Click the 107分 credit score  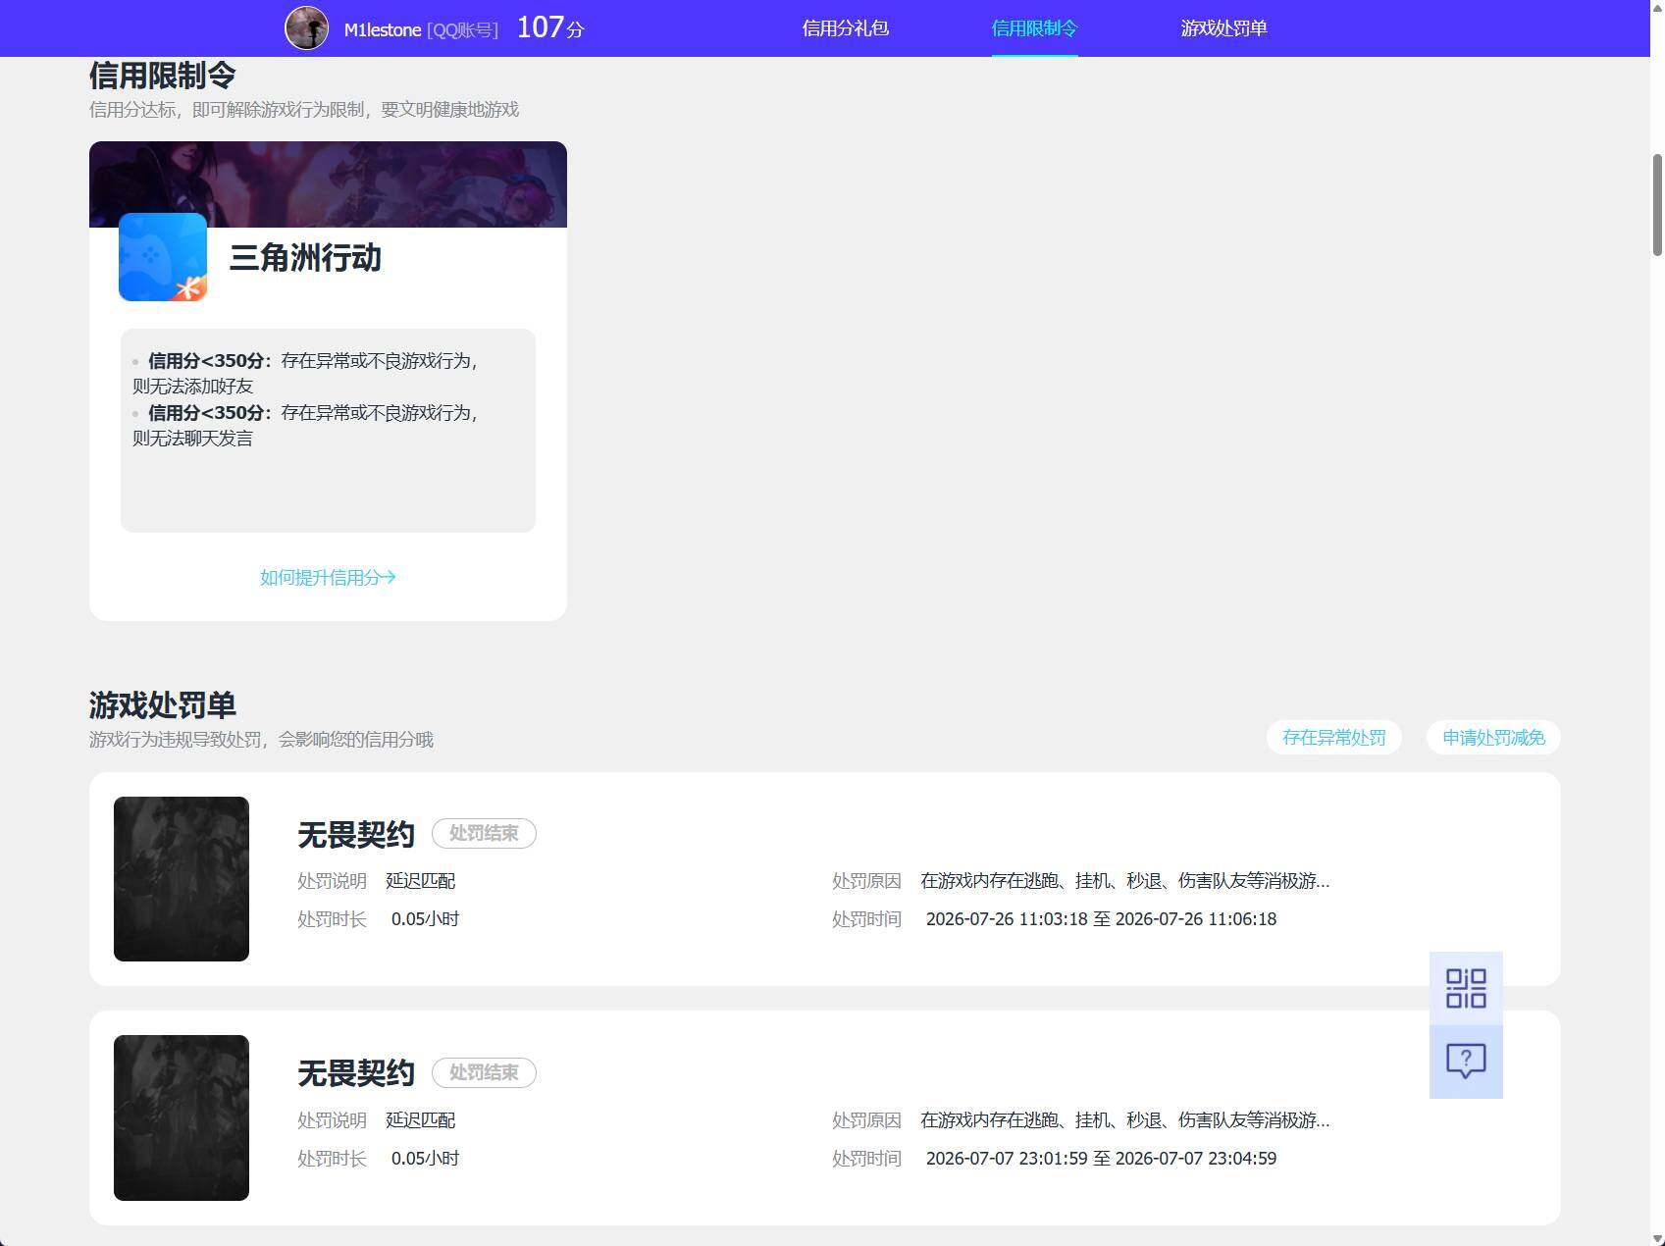(550, 27)
